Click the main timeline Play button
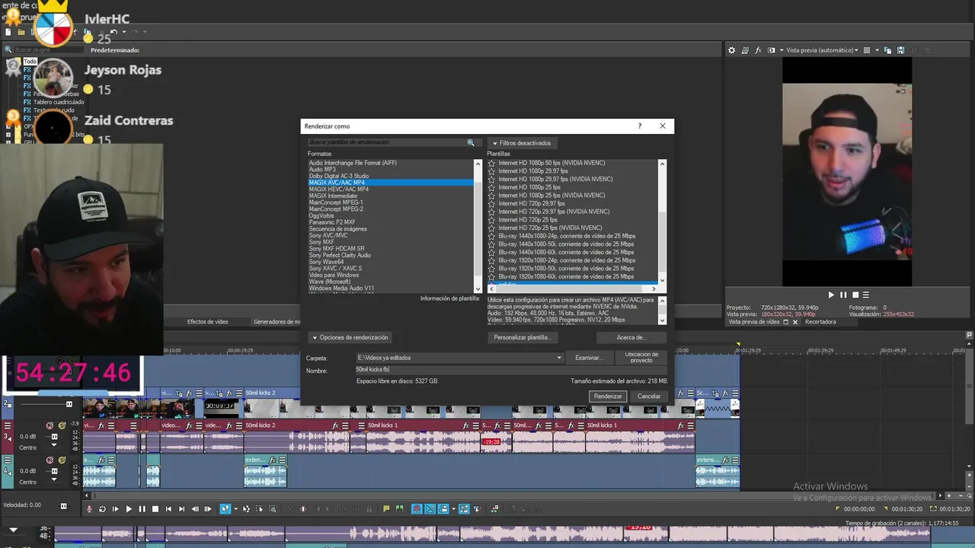This screenshot has height=548, width=975. tap(129, 509)
